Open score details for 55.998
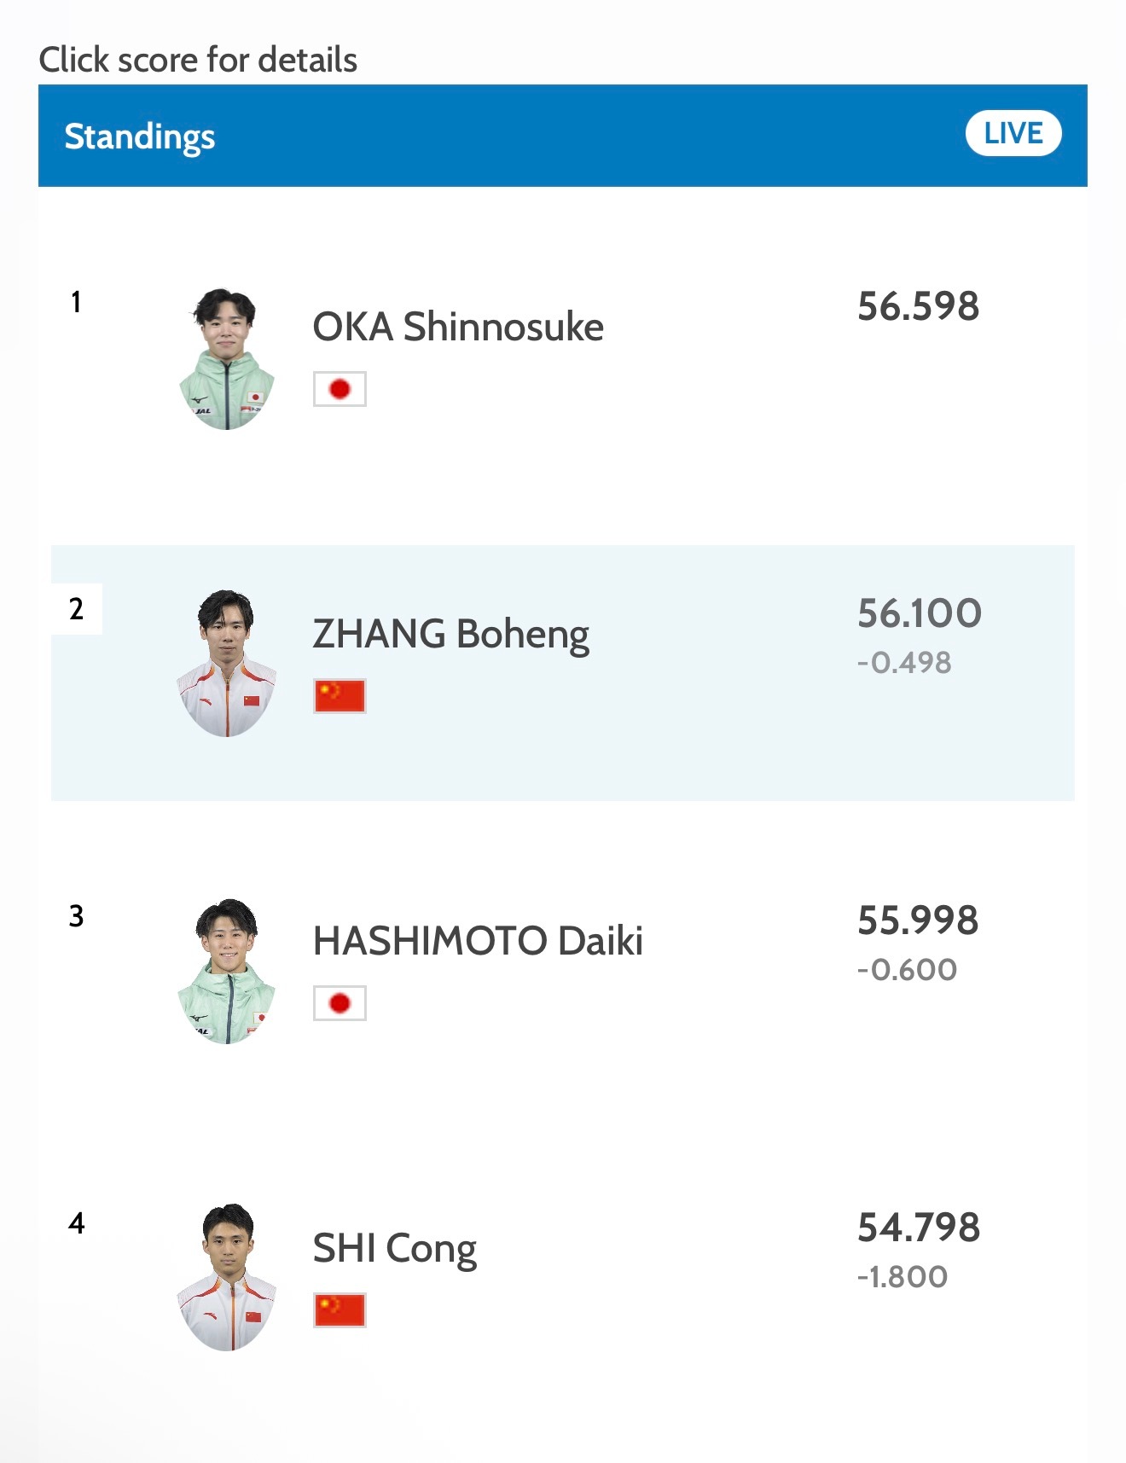The height and width of the screenshot is (1463, 1126). 918,920
